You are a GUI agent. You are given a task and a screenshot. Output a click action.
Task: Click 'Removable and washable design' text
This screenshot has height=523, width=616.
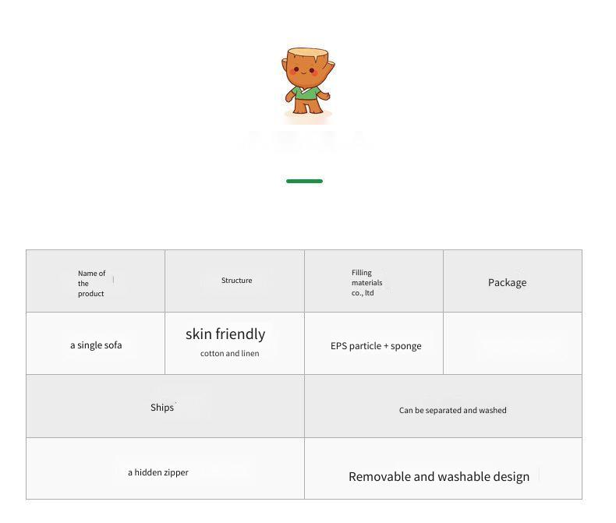(439, 477)
